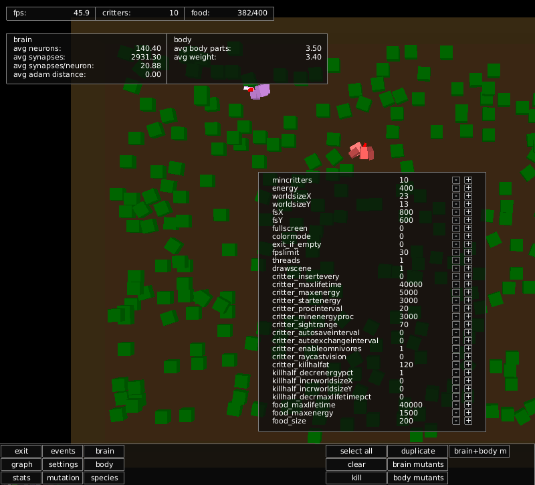
Task: Increase critter_startenergy with plus button
Action: (468, 300)
